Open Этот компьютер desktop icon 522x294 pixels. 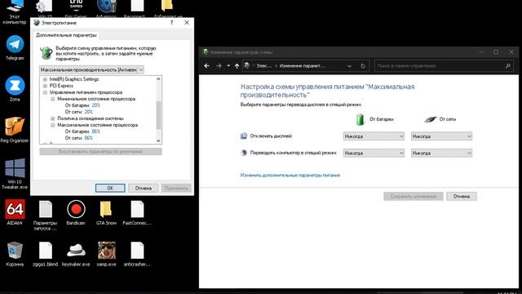[x=15, y=12]
